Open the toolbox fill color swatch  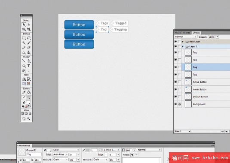pyautogui.click(x=28, y=103)
